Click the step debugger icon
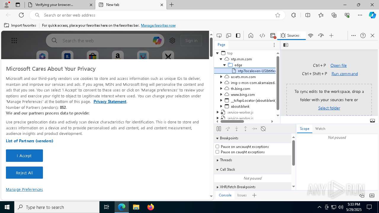Image resolution: width=379 pixels, height=213 pixels. click(254, 129)
